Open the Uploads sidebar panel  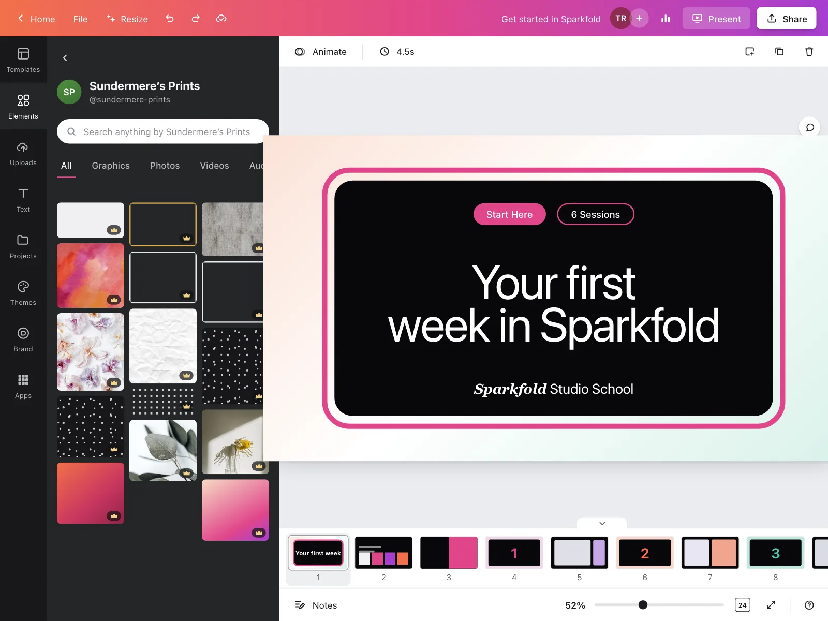[23, 153]
